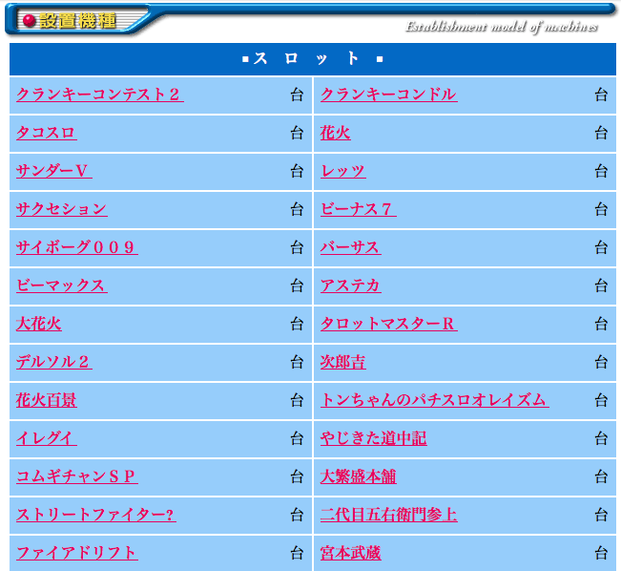Select the アステカ link
The image size is (621, 571).
point(351,285)
